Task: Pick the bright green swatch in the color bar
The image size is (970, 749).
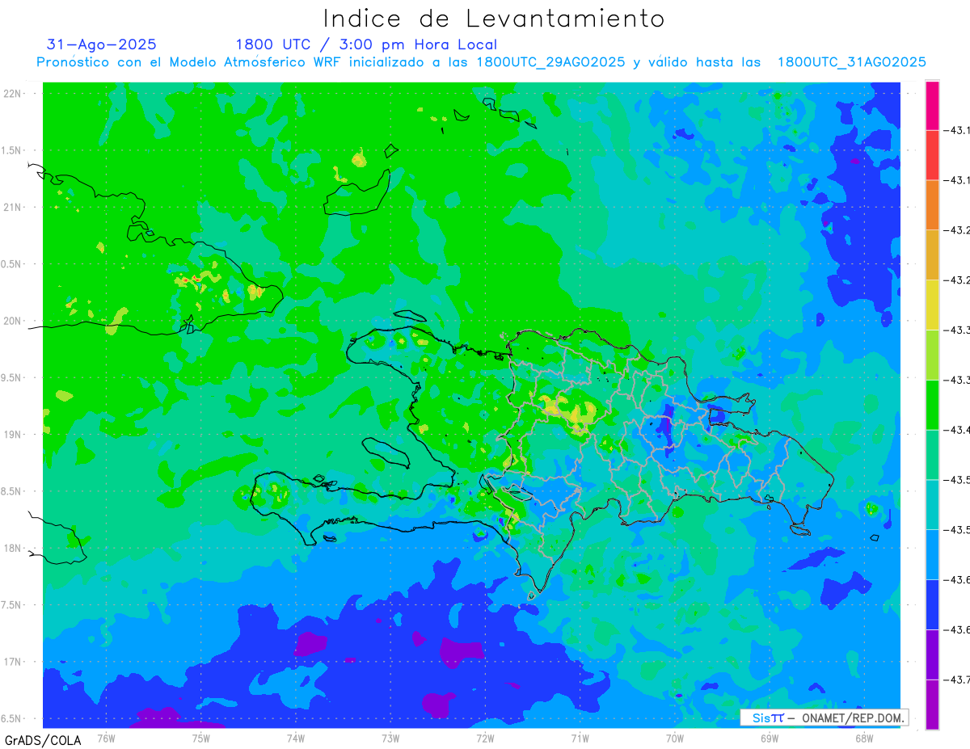Action: [932, 405]
